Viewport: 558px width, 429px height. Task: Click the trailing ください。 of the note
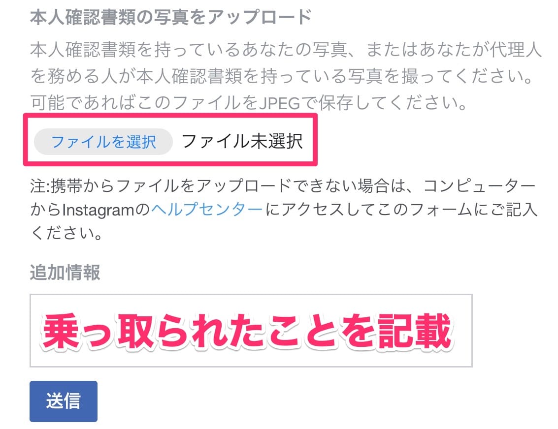(66, 233)
